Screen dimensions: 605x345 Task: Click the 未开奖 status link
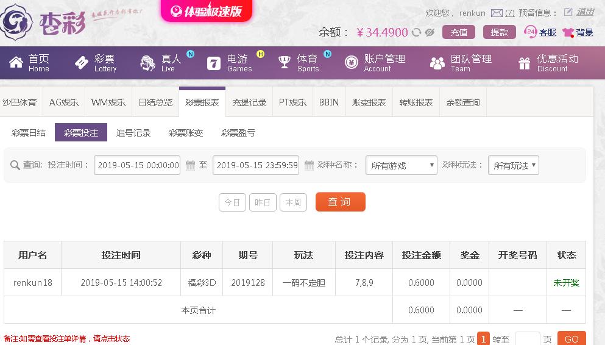[566, 283]
